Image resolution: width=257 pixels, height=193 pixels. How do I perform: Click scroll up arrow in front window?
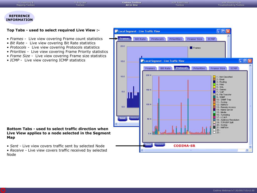coord(250,66)
